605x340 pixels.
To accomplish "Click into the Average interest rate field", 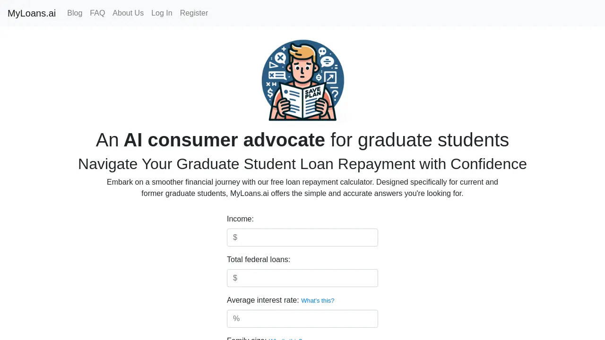I will coord(302,319).
